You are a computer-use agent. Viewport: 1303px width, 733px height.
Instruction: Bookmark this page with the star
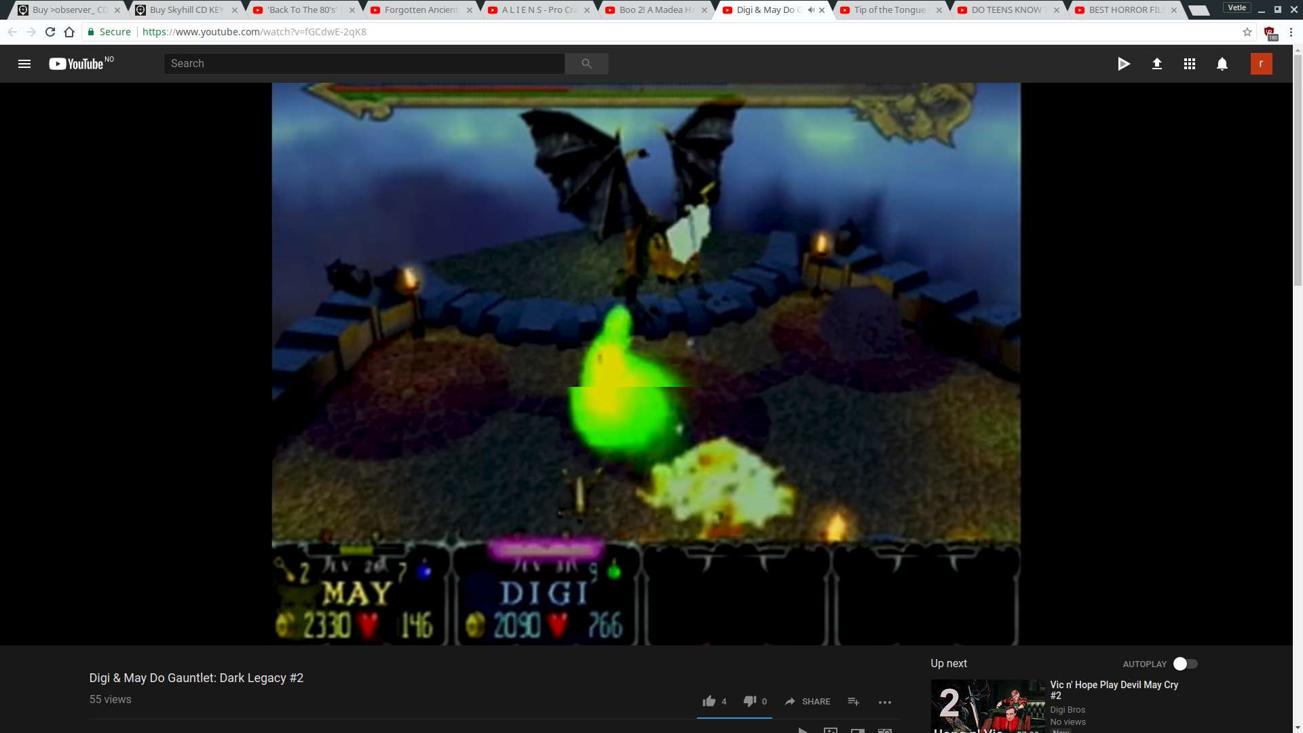(x=1247, y=32)
